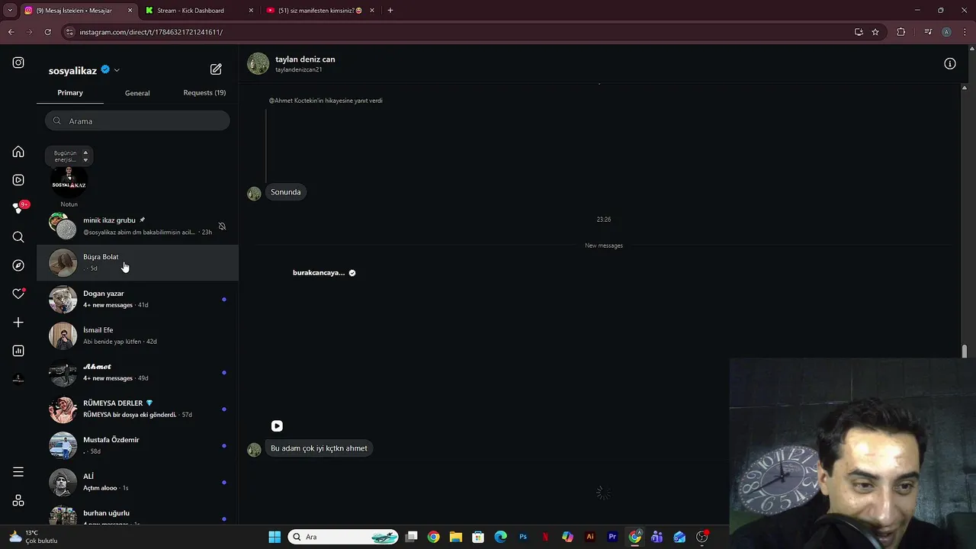Viewport: 976px width, 549px height.
Task: Go back with browser back arrow
Action: click(x=11, y=32)
